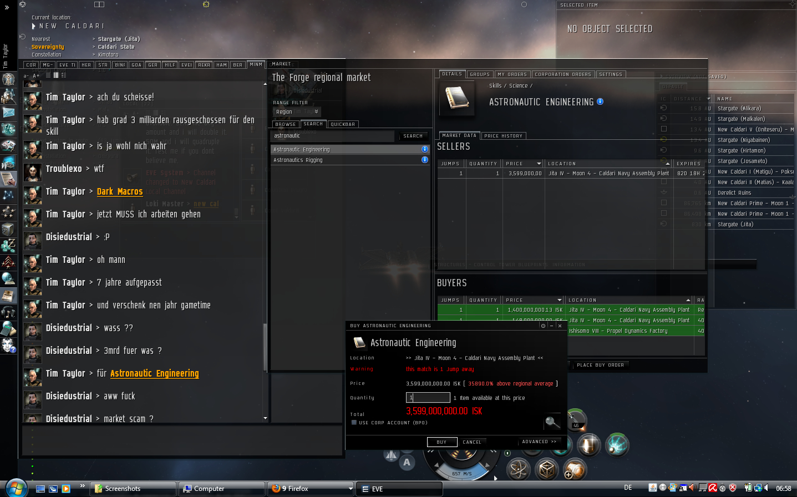Open the help face Neocom icon
This screenshot has height=497, width=797.
point(8,345)
